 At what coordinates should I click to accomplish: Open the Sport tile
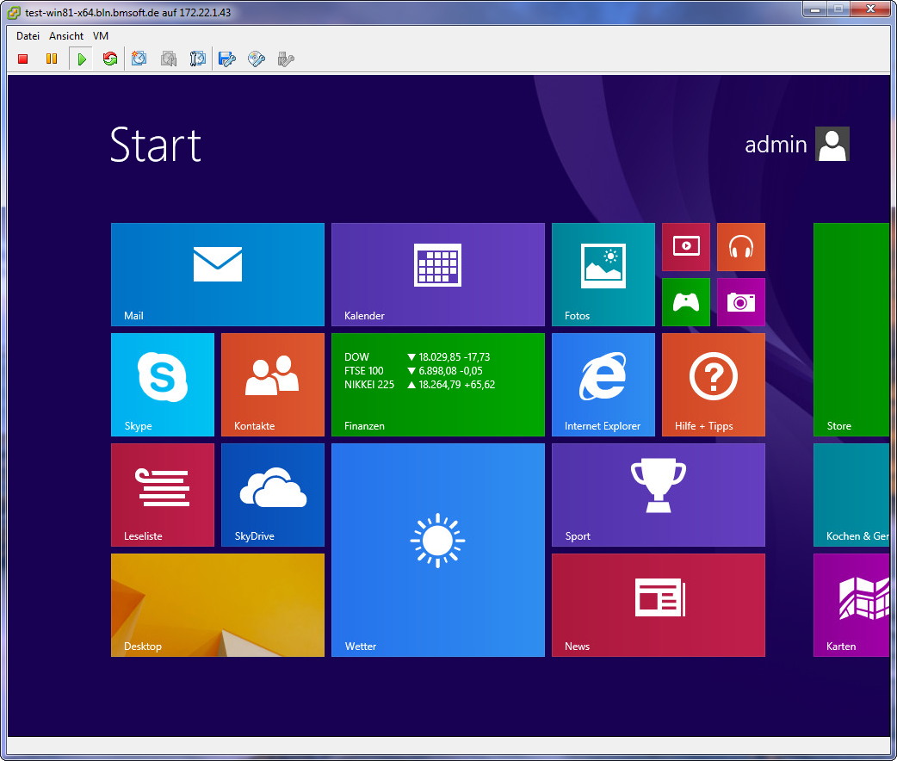(x=659, y=495)
